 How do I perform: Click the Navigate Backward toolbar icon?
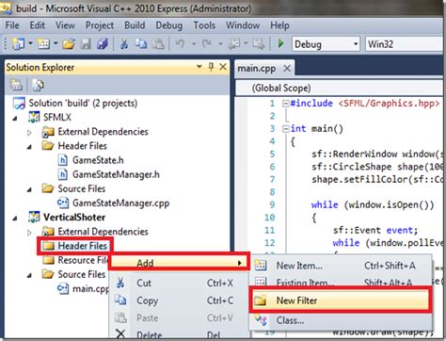click(234, 44)
